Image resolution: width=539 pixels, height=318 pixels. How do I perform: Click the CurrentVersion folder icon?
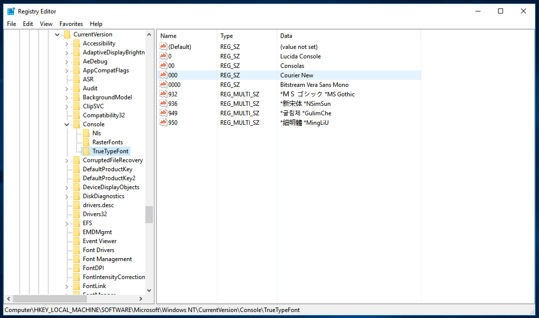[67, 34]
